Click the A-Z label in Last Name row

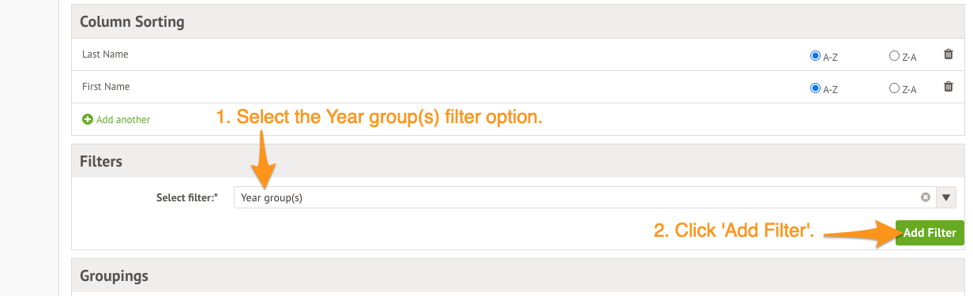point(830,57)
